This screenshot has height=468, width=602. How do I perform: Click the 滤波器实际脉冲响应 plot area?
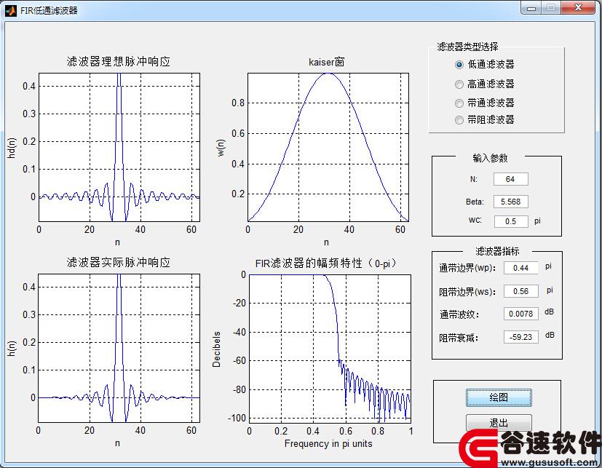pyautogui.click(x=119, y=348)
